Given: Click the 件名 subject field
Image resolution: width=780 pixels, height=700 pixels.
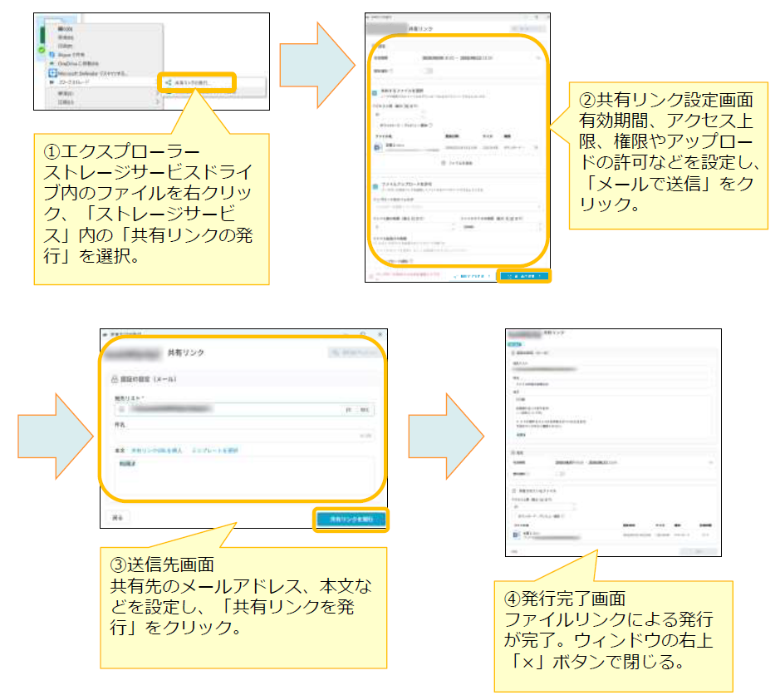Looking at the screenshot, I should point(244,435).
